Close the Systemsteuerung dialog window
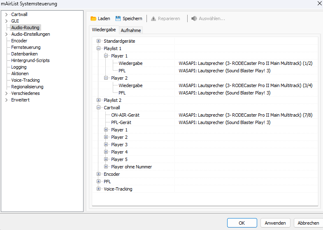The width and height of the screenshot is (323, 230). point(319,3)
